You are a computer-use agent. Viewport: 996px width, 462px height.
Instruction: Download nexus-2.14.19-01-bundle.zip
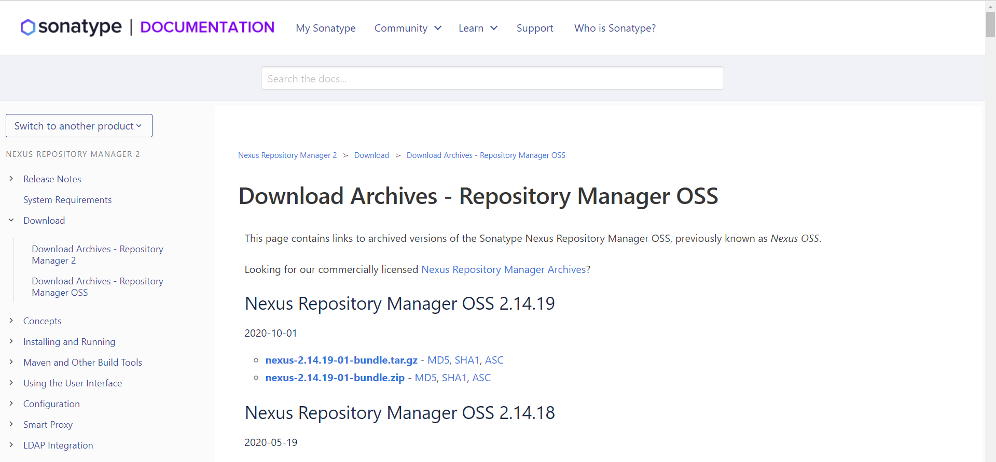pos(335,378)
